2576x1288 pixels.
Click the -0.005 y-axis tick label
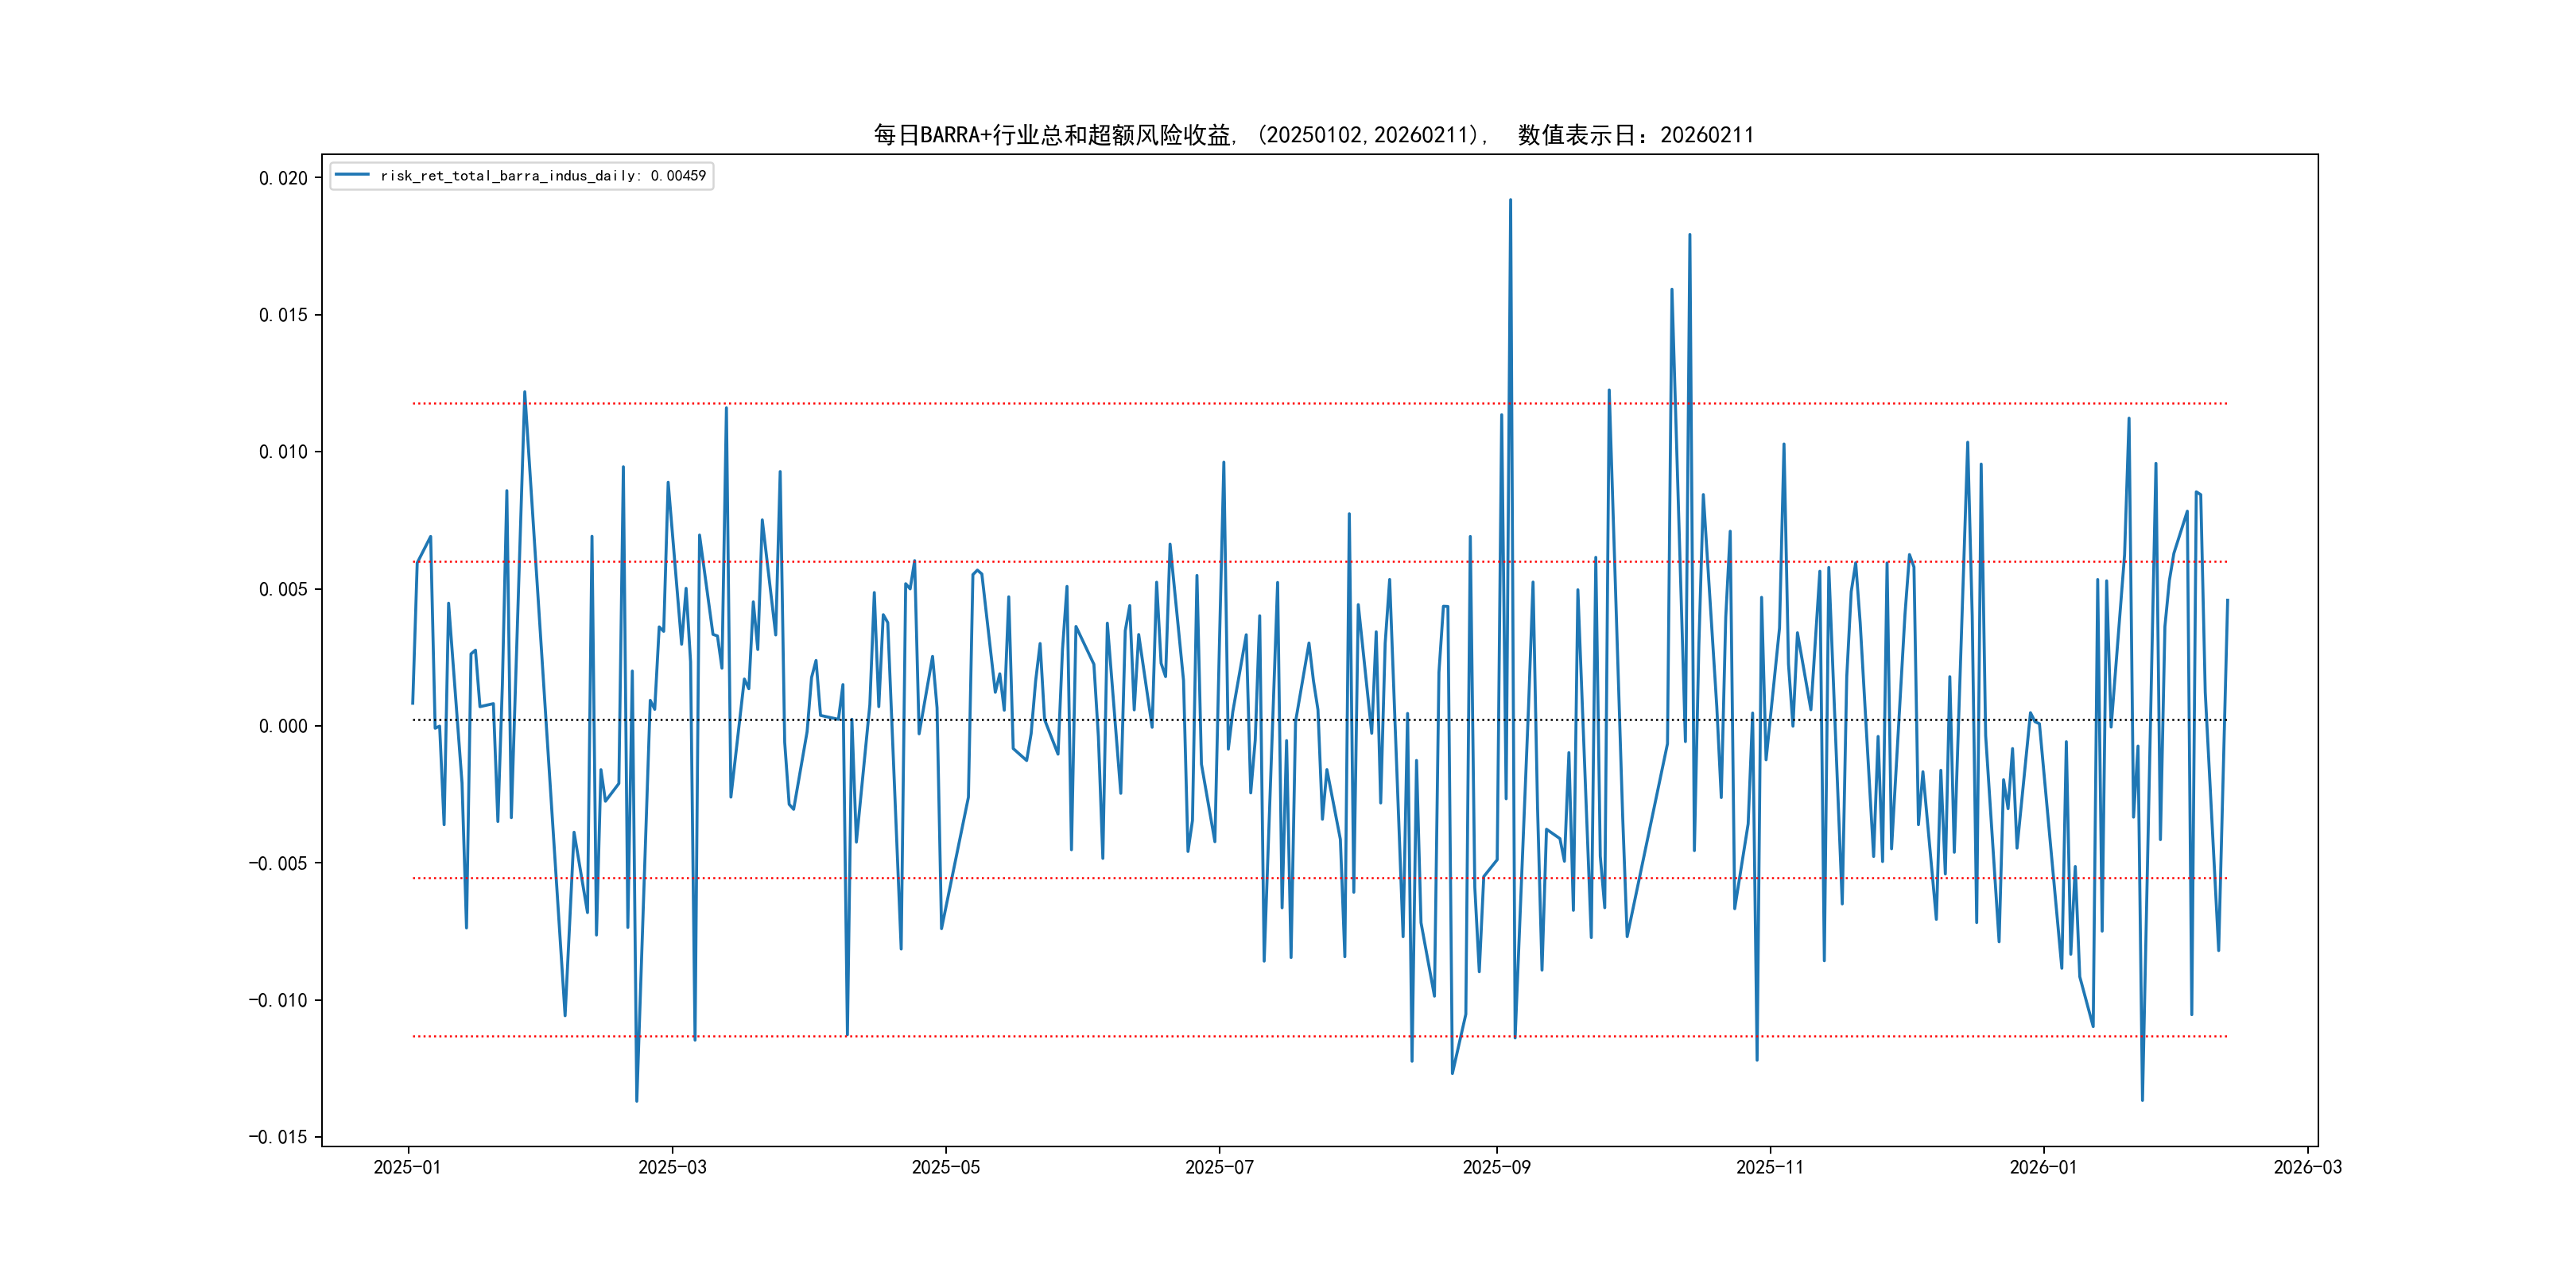click(x=278, y=863)
